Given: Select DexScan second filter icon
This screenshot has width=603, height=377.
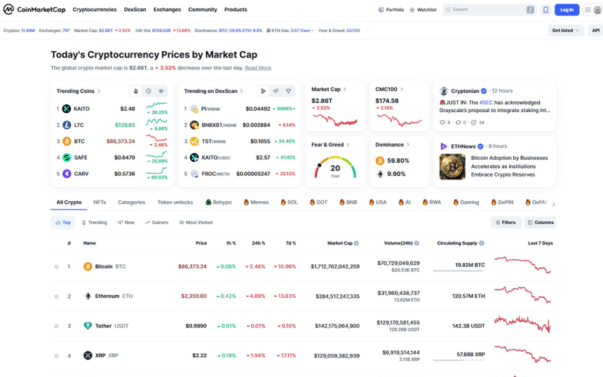Looking at the screenshot, I should [276, 91].
